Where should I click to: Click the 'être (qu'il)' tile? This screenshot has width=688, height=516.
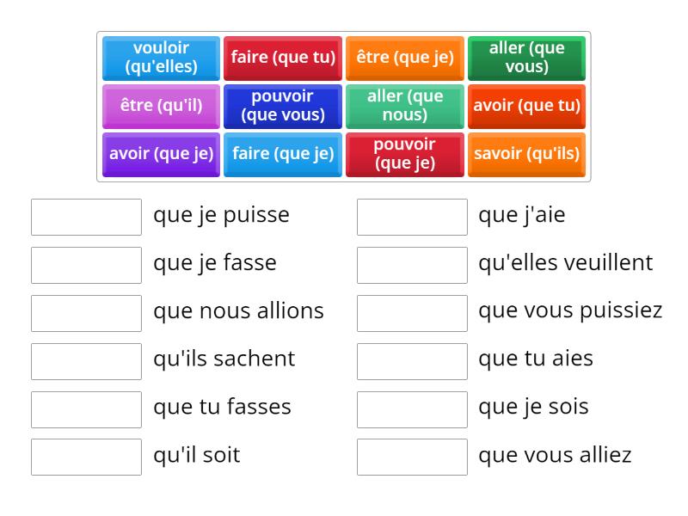tap(161, 106)
